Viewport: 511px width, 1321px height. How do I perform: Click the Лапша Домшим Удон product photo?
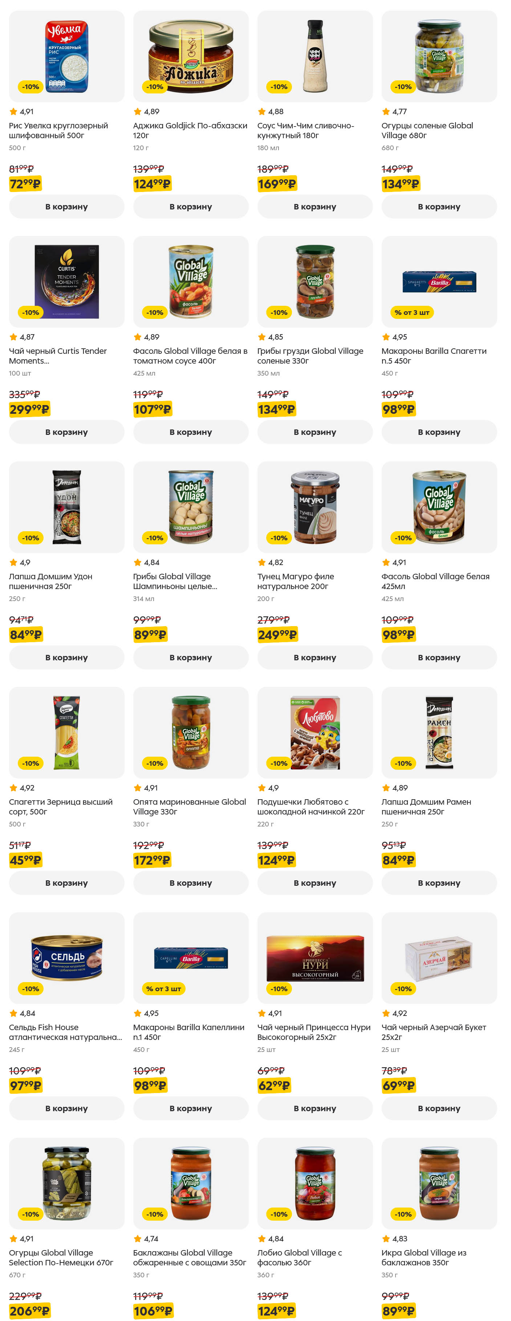point(66,507)
